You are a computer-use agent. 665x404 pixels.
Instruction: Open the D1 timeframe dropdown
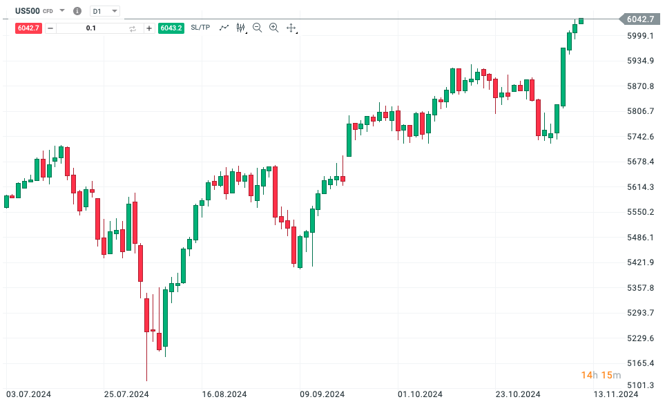pyautogui.click(x=104, y=11)
